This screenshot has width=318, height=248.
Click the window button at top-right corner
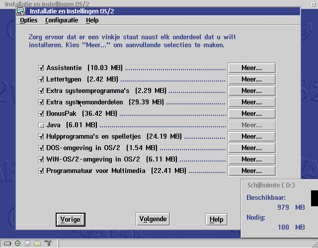(x=314, y=4)
